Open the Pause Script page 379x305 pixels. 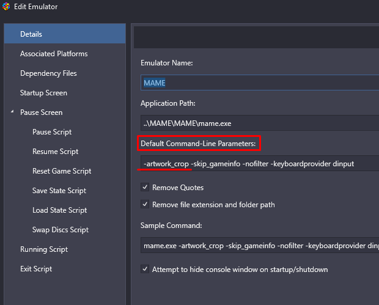click(x=65, y=132)
